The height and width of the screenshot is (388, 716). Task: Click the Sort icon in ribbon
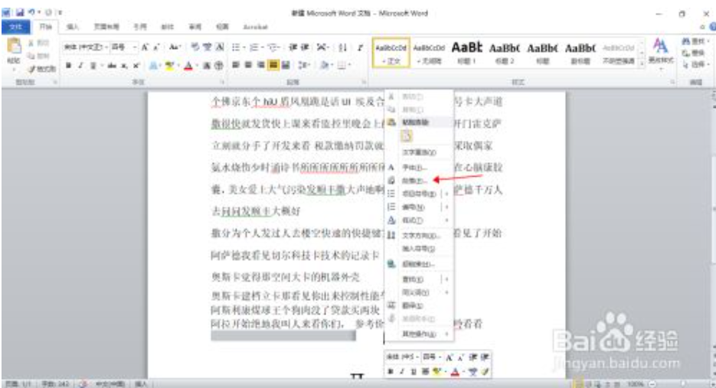(343, 47)
